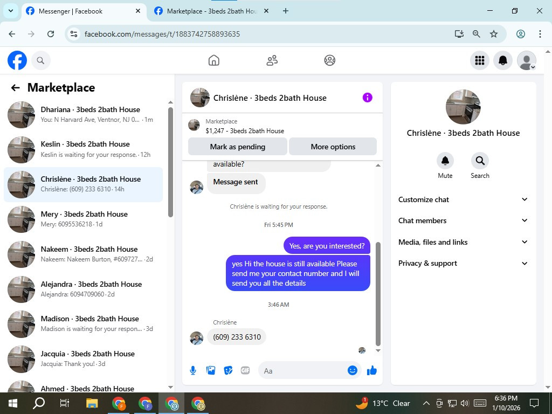Open Facebook home via the logo

[x=17, y=60]
